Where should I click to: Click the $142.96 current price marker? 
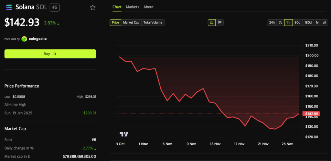point(310,114)
